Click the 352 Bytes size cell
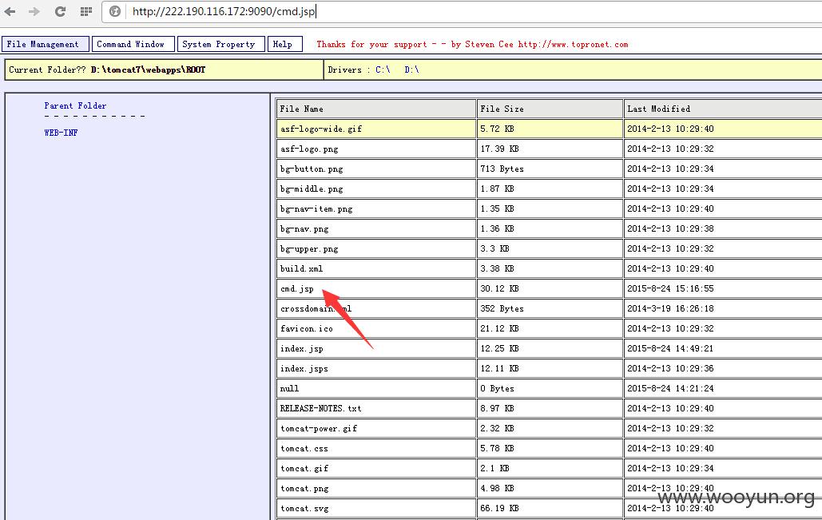 (x=550, y=309)
